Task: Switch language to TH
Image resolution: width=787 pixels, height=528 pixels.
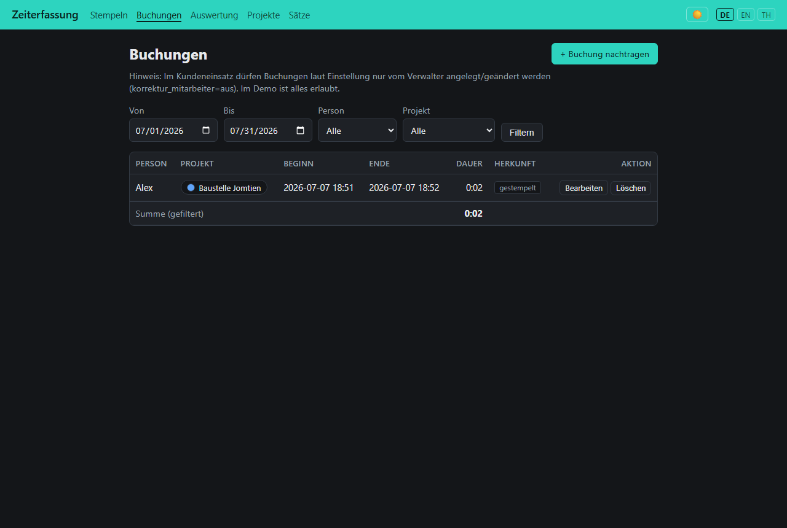Action: coord(766,15)
